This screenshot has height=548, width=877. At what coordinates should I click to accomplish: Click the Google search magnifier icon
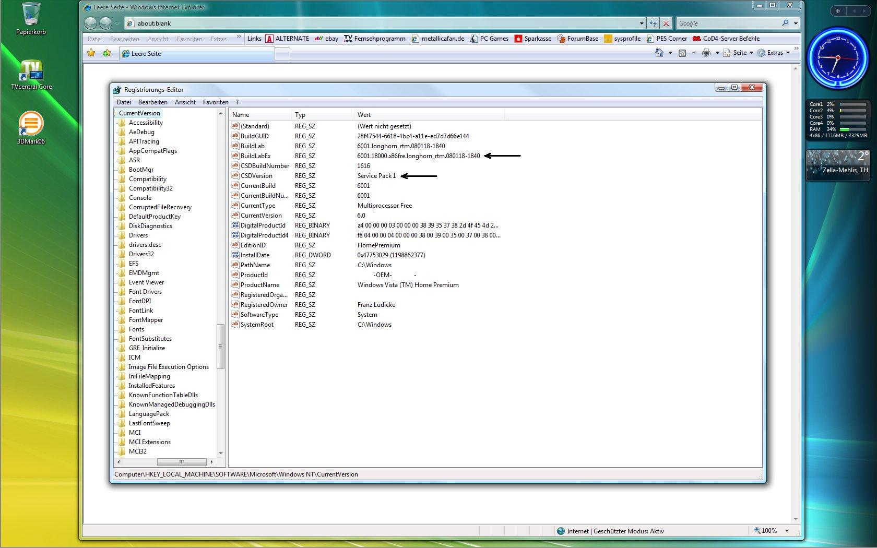(785, 23)
